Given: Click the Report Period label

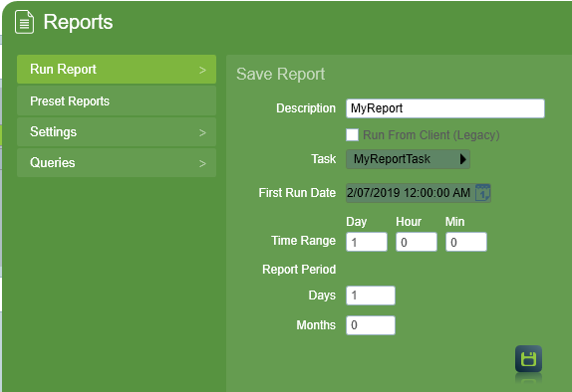Looking at the screenshot, I should pos(299,270).
